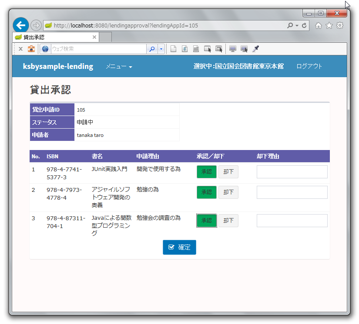Click the browser address bar URL
Image resolution: width=359 pixels, height=324 pixels.
point(126,25)
